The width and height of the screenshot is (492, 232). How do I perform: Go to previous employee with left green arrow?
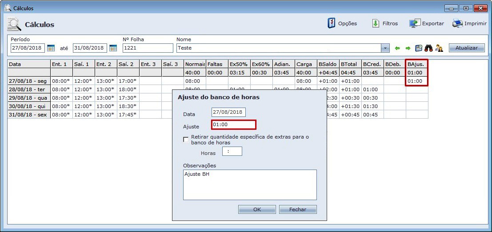397,48
